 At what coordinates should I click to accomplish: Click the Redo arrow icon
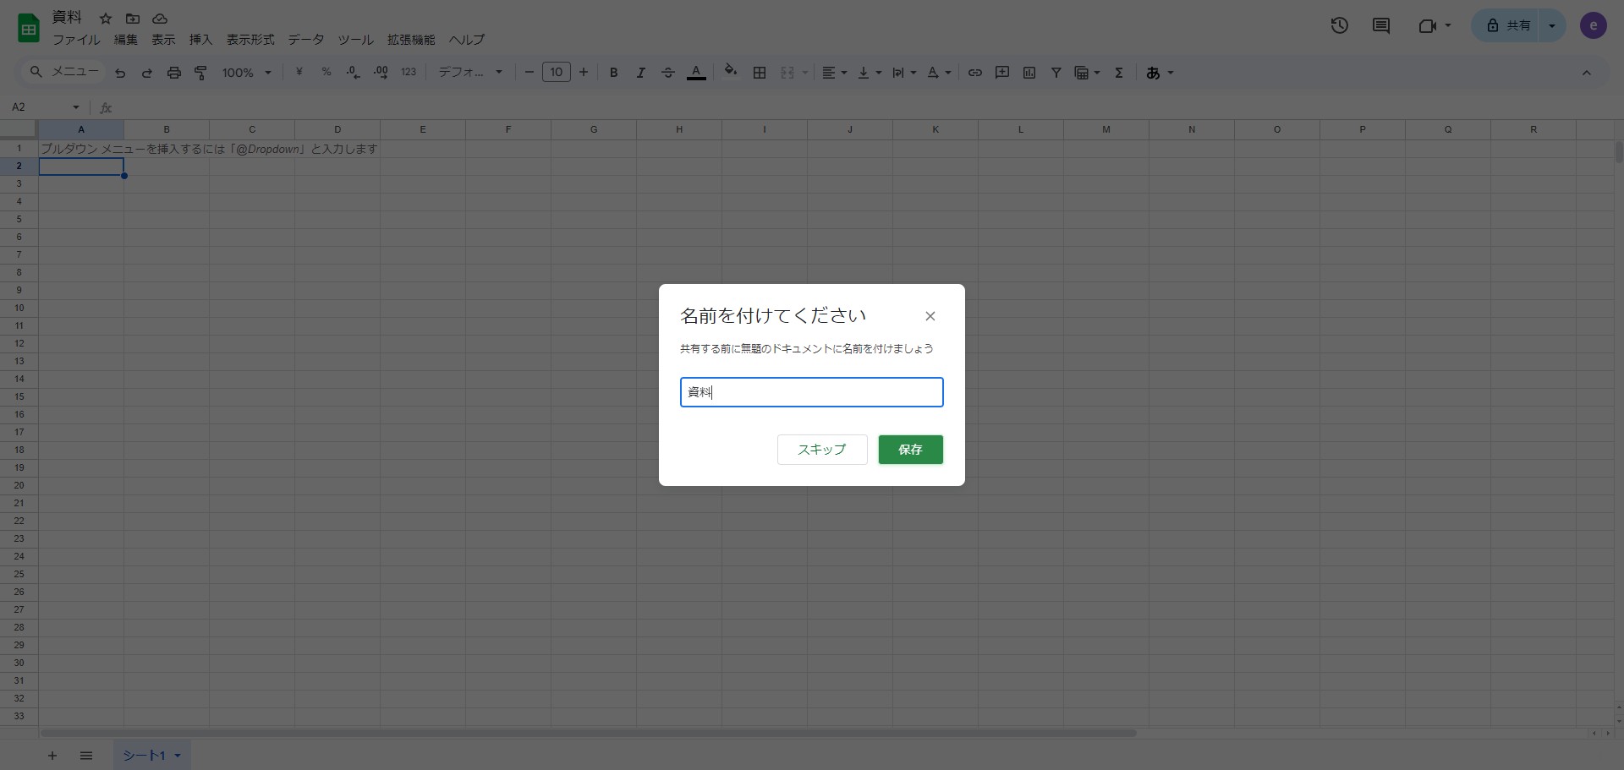[x=147, y=73]
